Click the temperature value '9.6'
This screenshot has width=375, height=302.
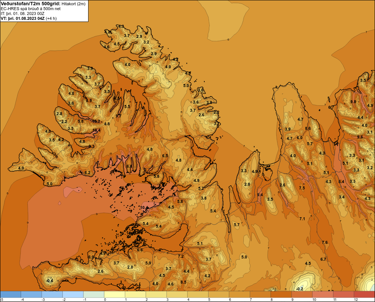coord(360,137)
